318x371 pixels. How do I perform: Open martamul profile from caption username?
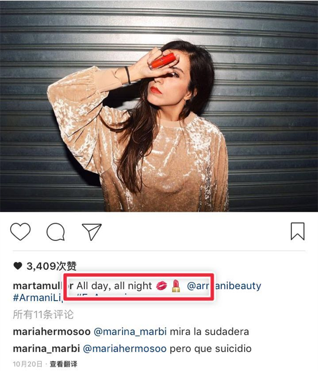pos(38,286)
